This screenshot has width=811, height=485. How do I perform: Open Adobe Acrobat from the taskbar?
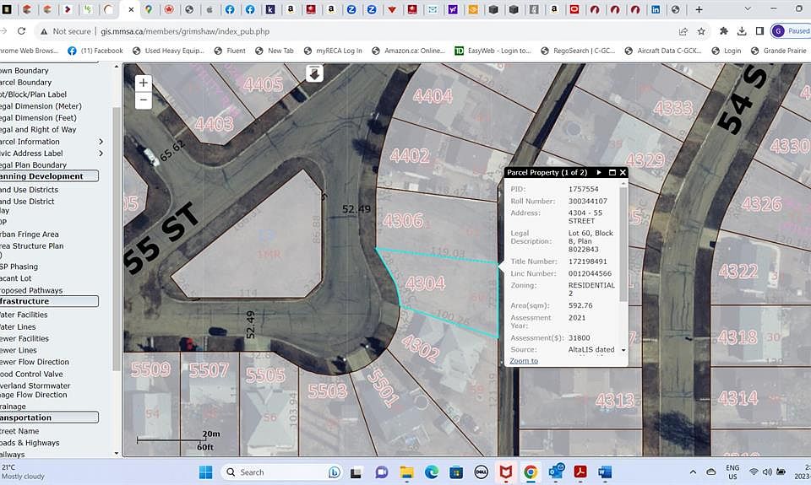(580, 472)
